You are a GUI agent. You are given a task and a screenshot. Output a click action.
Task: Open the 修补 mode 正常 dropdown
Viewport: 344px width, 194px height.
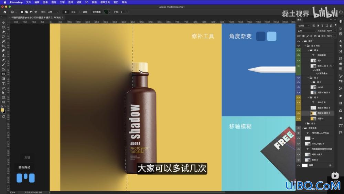pyautogui.click(x=53, y=12)
